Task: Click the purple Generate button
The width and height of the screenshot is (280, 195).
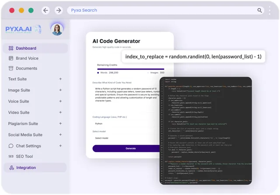Action: (126, 148)
